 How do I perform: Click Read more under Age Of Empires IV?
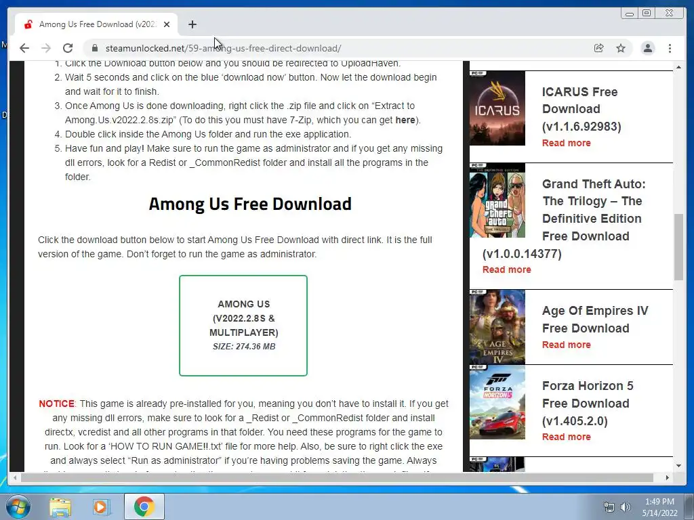pos(566,345)
